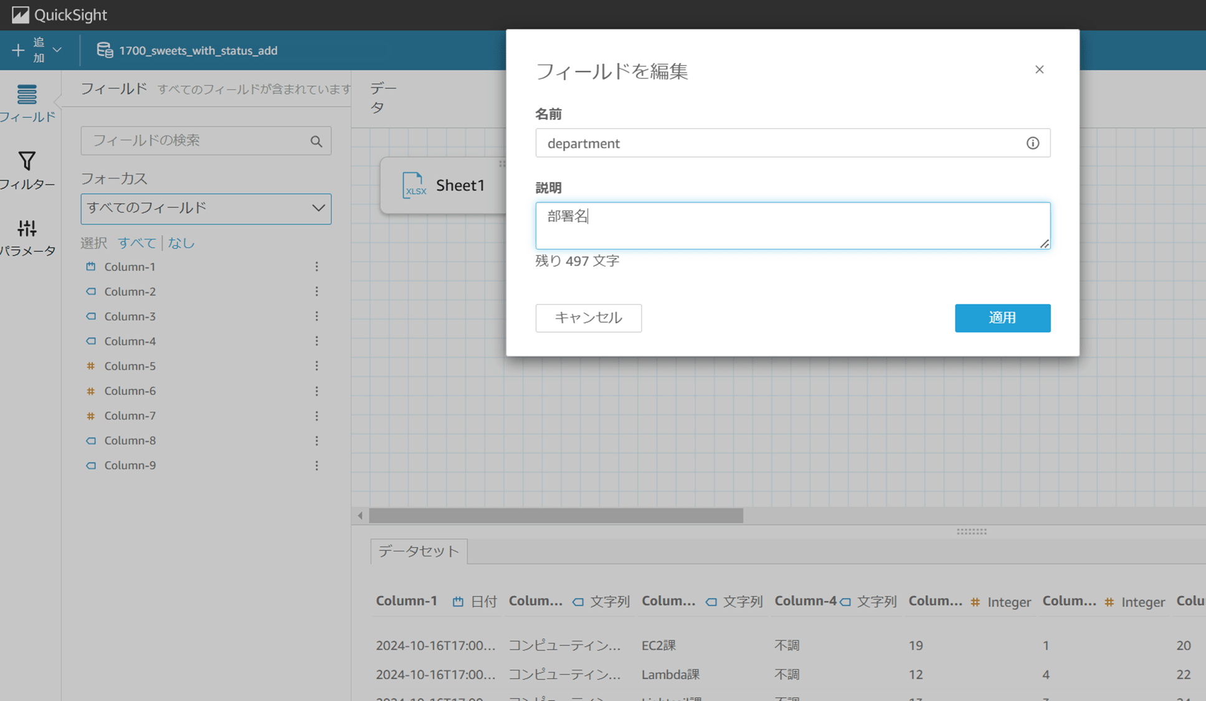Open the フィルター sidebar panel

click(27, 170)
